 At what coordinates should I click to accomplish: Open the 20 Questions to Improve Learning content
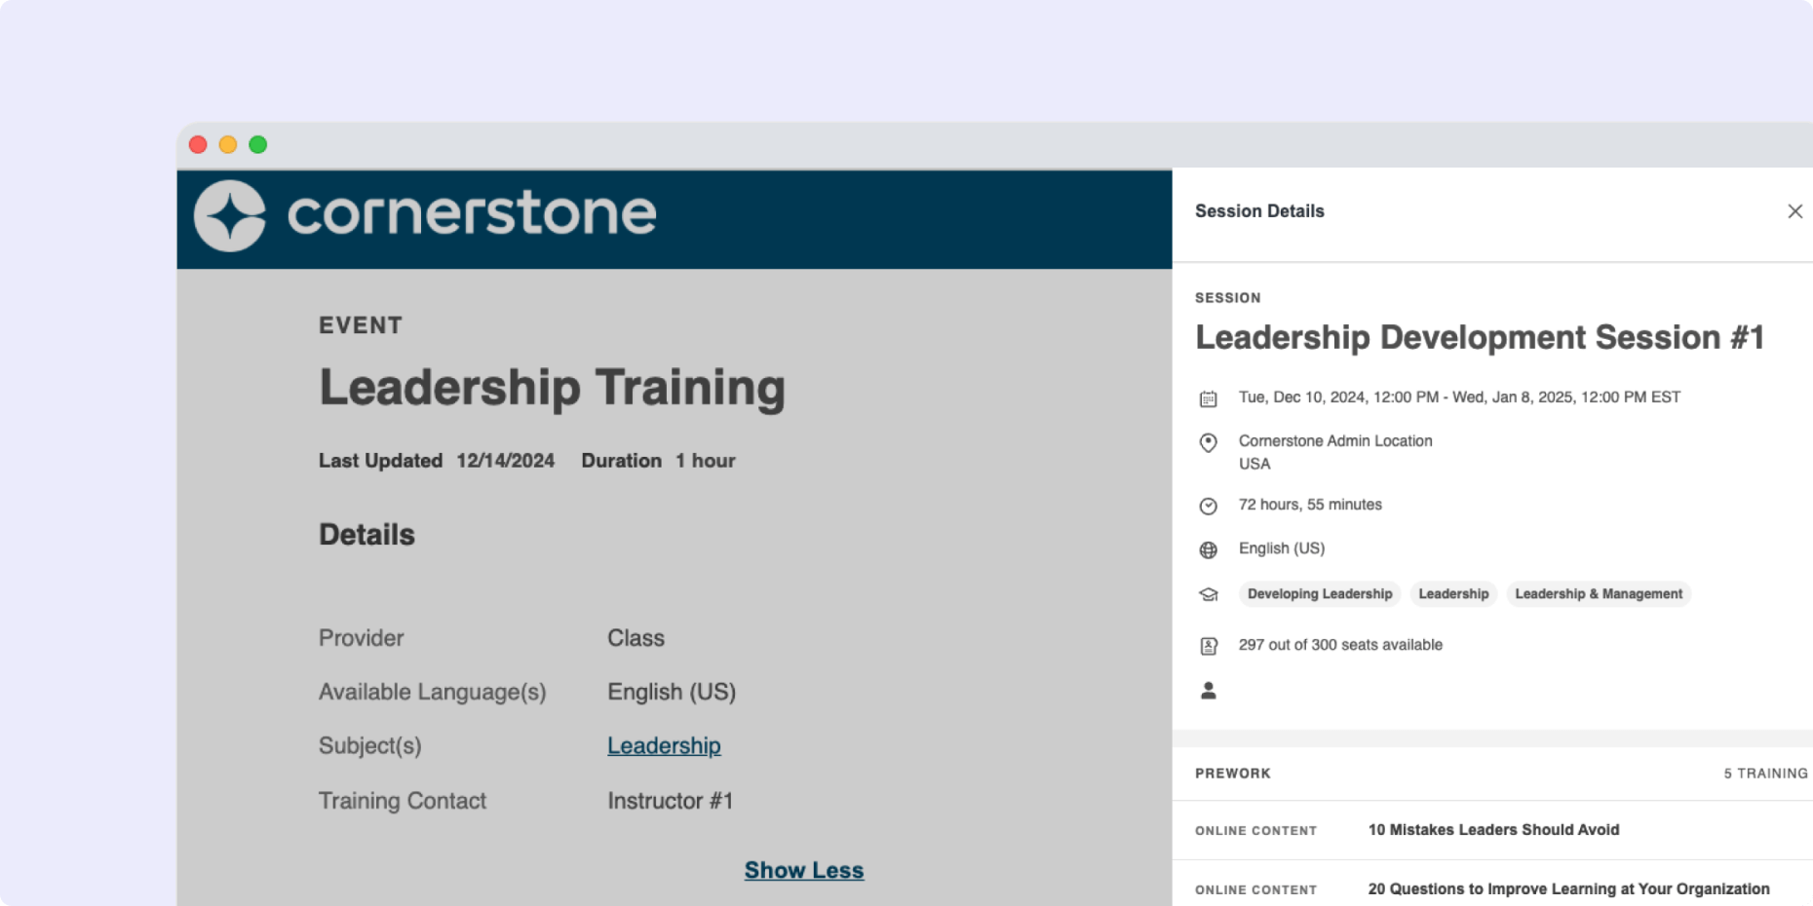[x=1567, y=888]
